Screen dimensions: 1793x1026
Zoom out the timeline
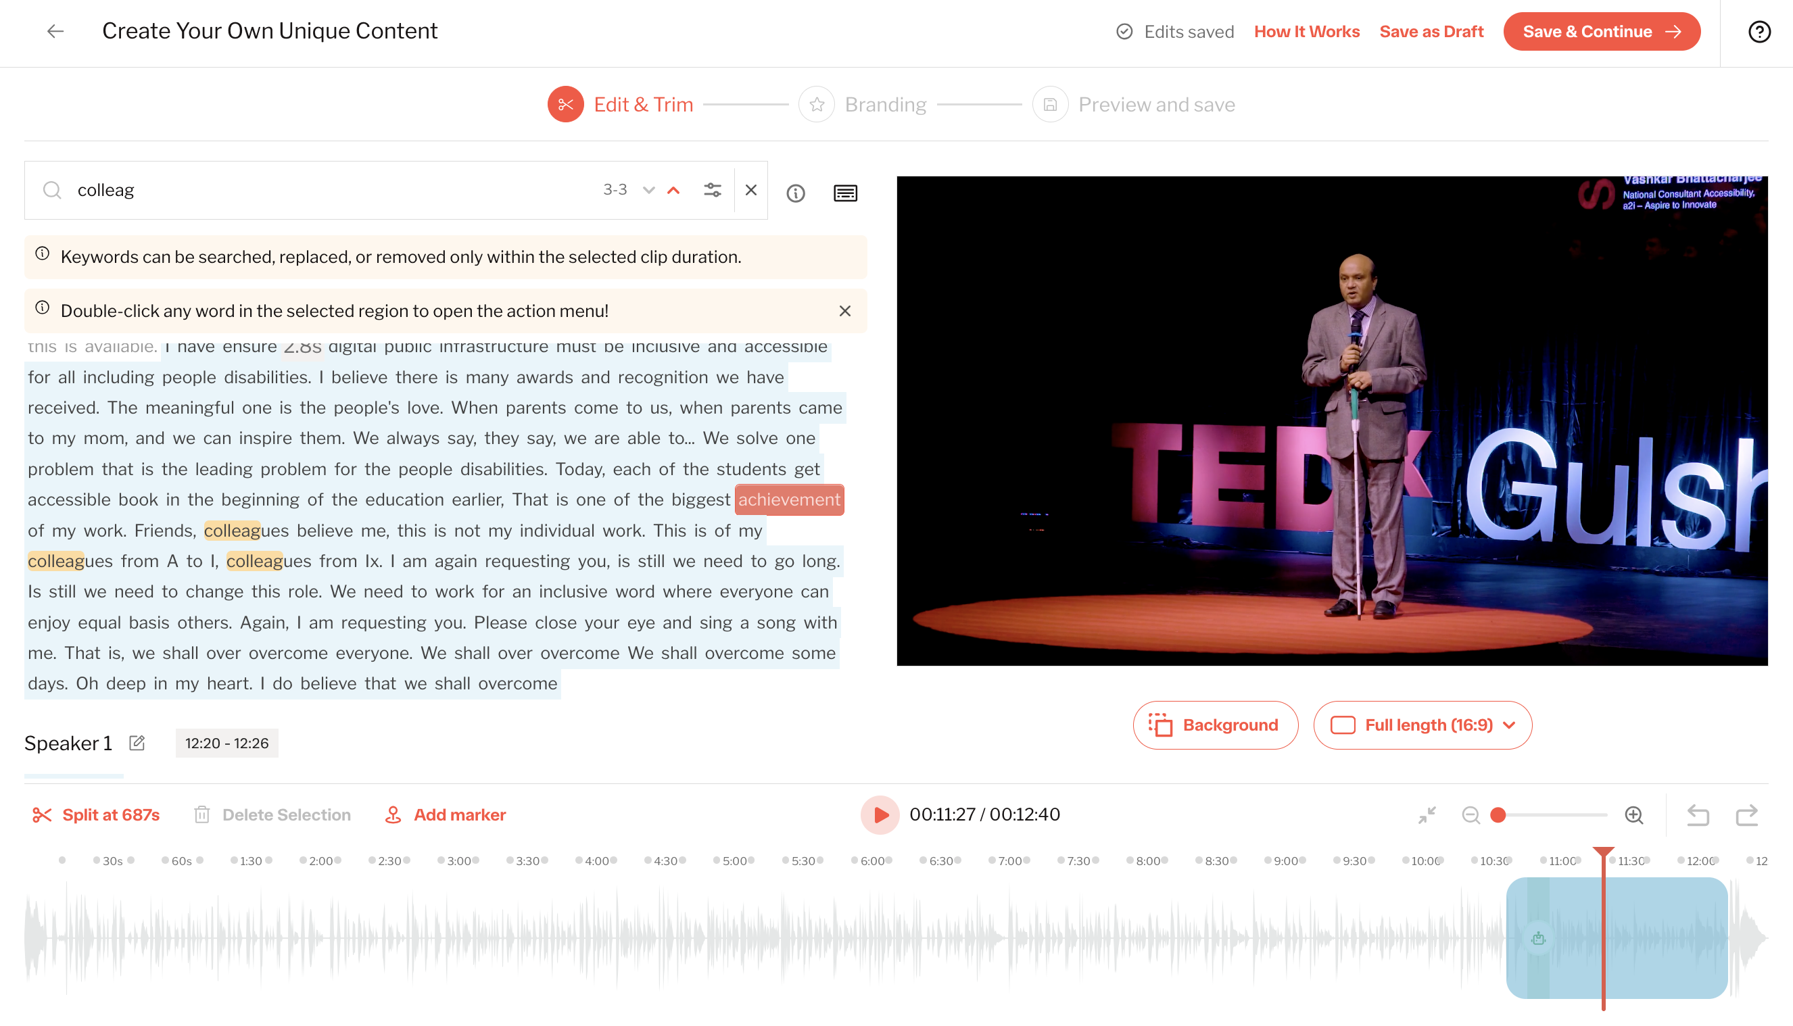[1471, 815]
